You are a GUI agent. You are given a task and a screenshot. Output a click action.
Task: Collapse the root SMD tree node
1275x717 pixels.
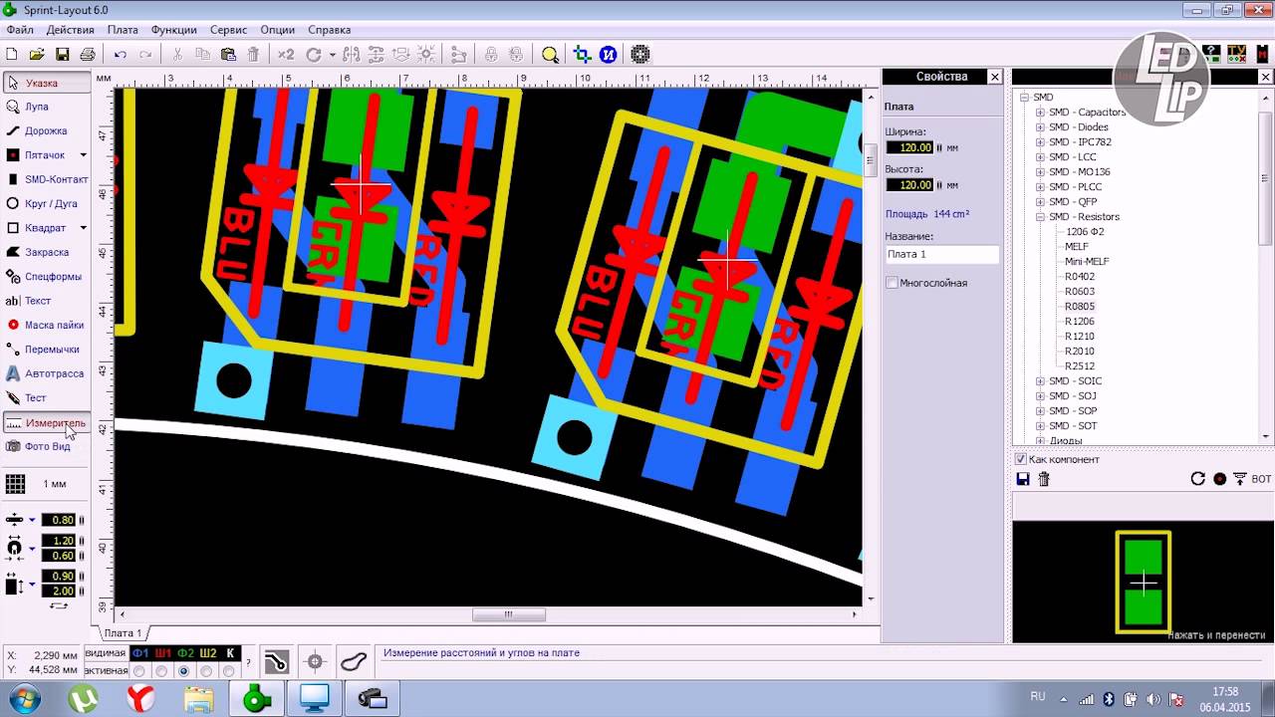(1024, 98)
